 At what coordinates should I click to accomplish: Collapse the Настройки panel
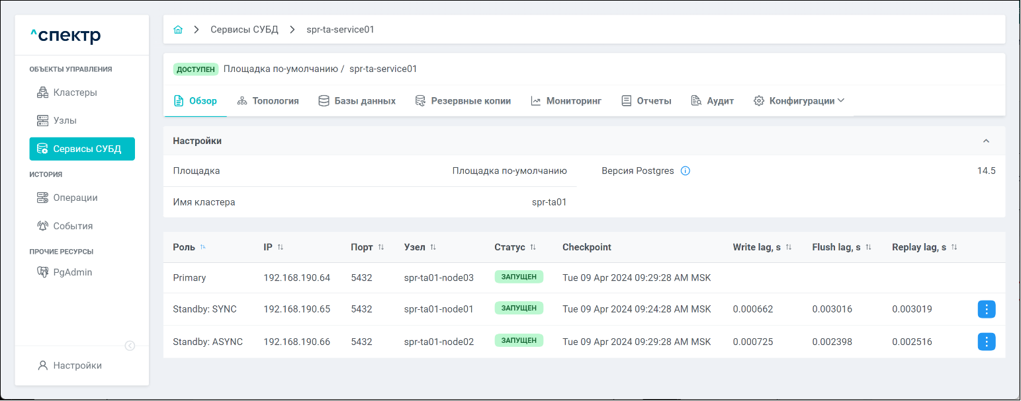pos(986,141)
